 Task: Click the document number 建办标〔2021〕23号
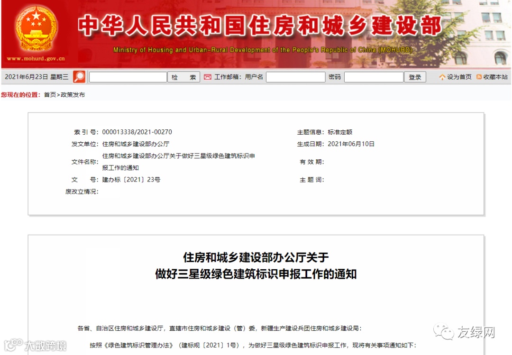coord(131,180)
